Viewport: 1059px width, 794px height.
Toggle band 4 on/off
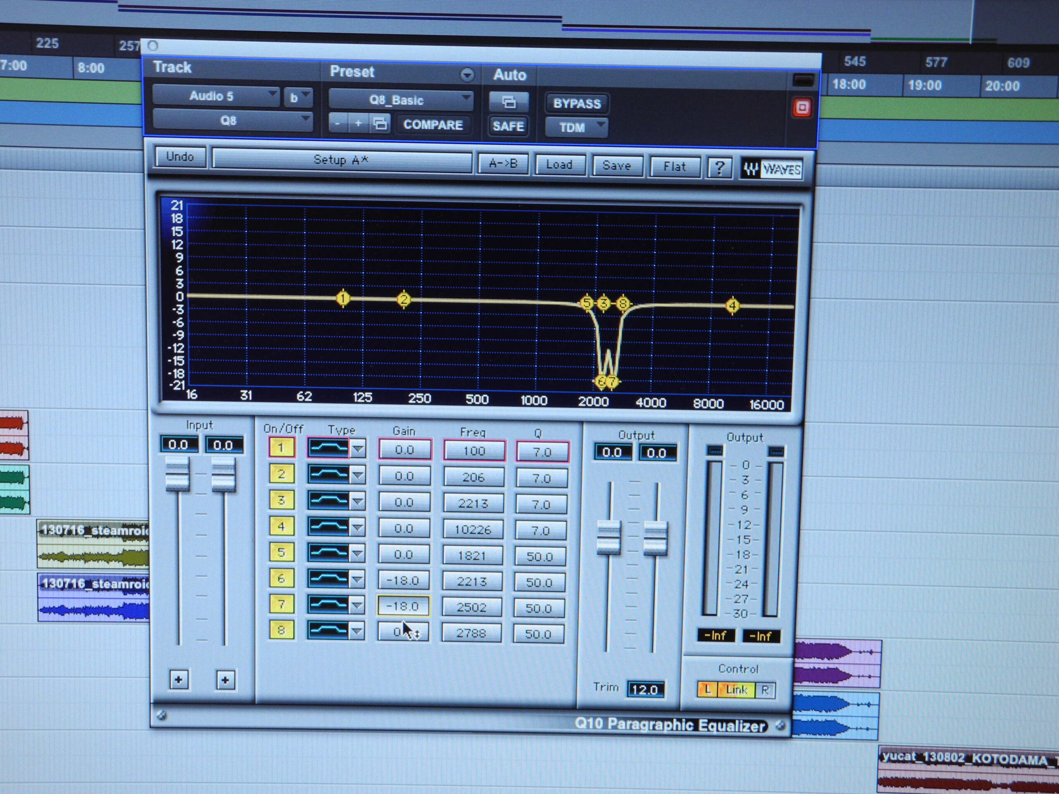[x=281, y=527]
